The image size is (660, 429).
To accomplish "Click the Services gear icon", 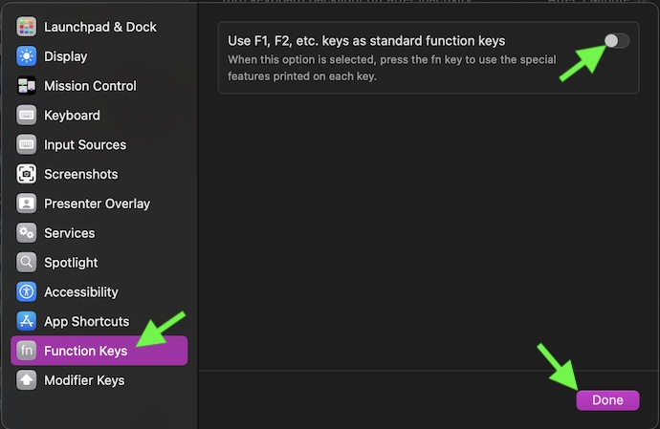I will 27,233.
